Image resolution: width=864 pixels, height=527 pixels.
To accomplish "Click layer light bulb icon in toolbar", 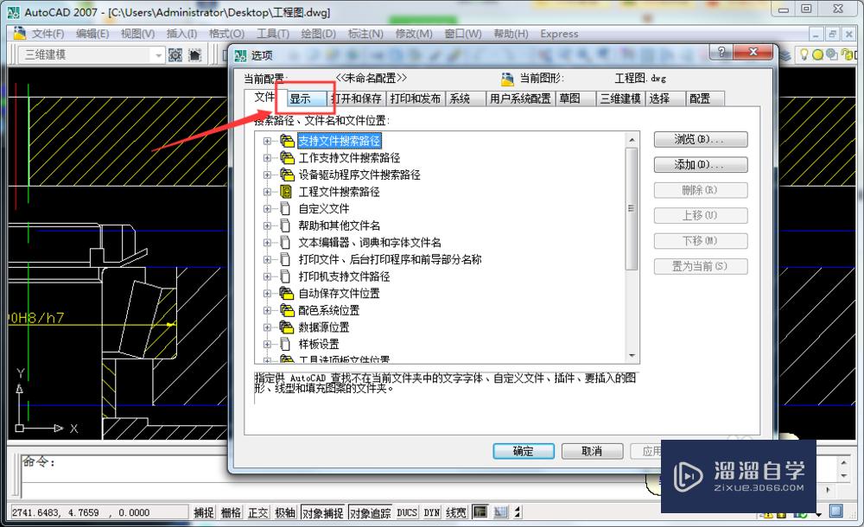I will [804, 54].
